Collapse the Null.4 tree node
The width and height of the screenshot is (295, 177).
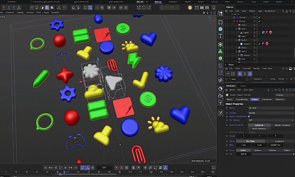(236, 52)
